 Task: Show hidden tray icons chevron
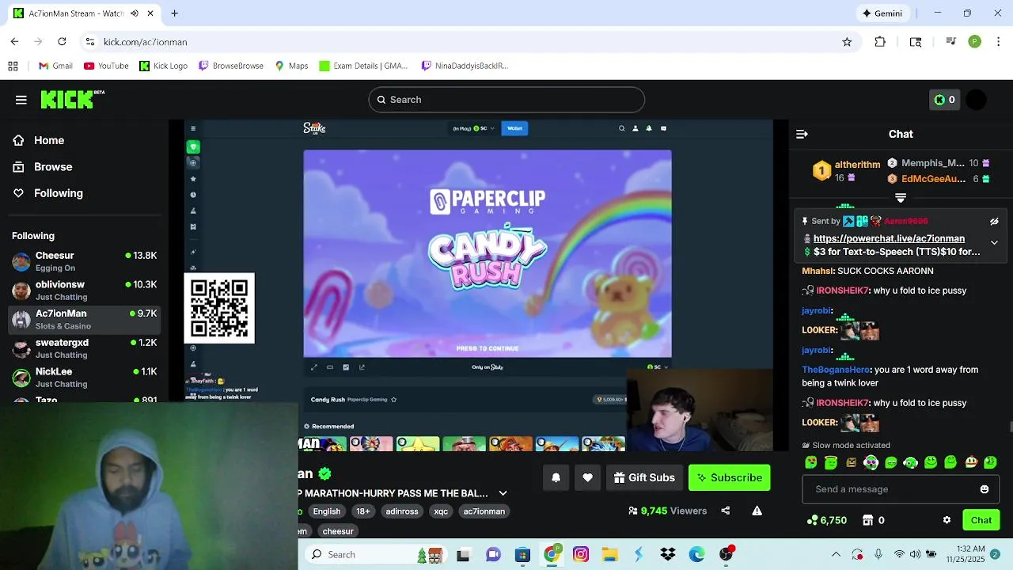(x=836, y=555)
